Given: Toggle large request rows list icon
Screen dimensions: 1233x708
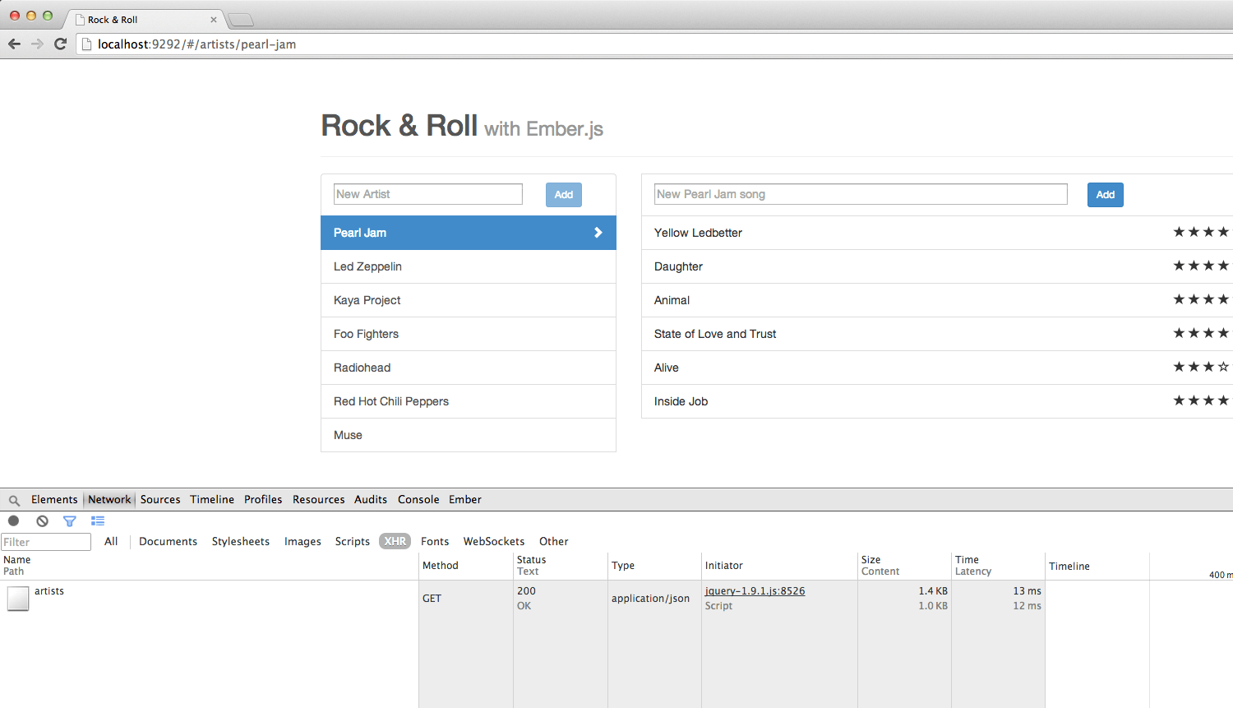Looking at the screenshot, I should click(x=98, y=521).
